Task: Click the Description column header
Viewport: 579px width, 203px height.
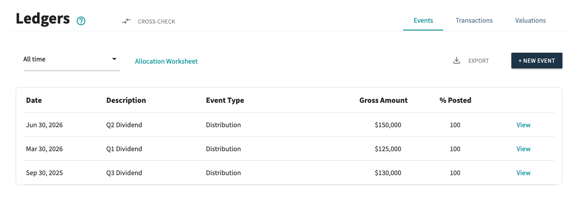Action: (126, 100)
